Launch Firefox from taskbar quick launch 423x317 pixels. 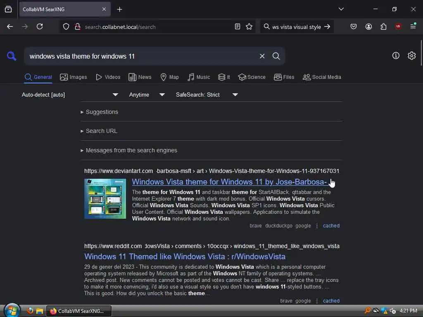[x=30, y=311]
